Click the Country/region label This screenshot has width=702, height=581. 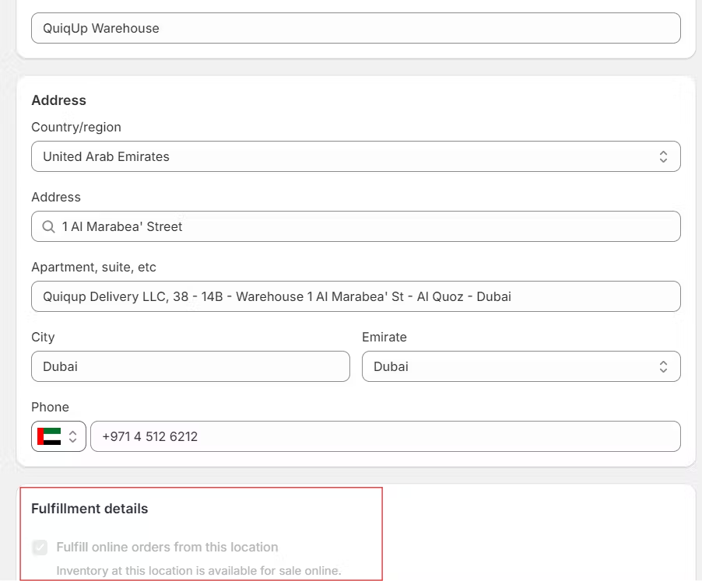(76, 128)
